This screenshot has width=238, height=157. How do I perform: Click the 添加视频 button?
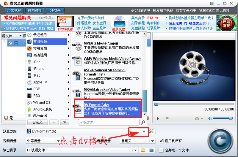tap(14, 10)
